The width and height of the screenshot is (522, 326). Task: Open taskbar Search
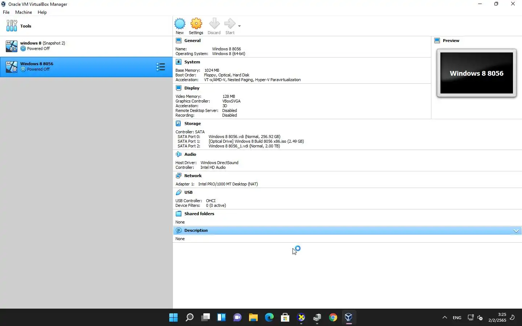coord(190,318)
